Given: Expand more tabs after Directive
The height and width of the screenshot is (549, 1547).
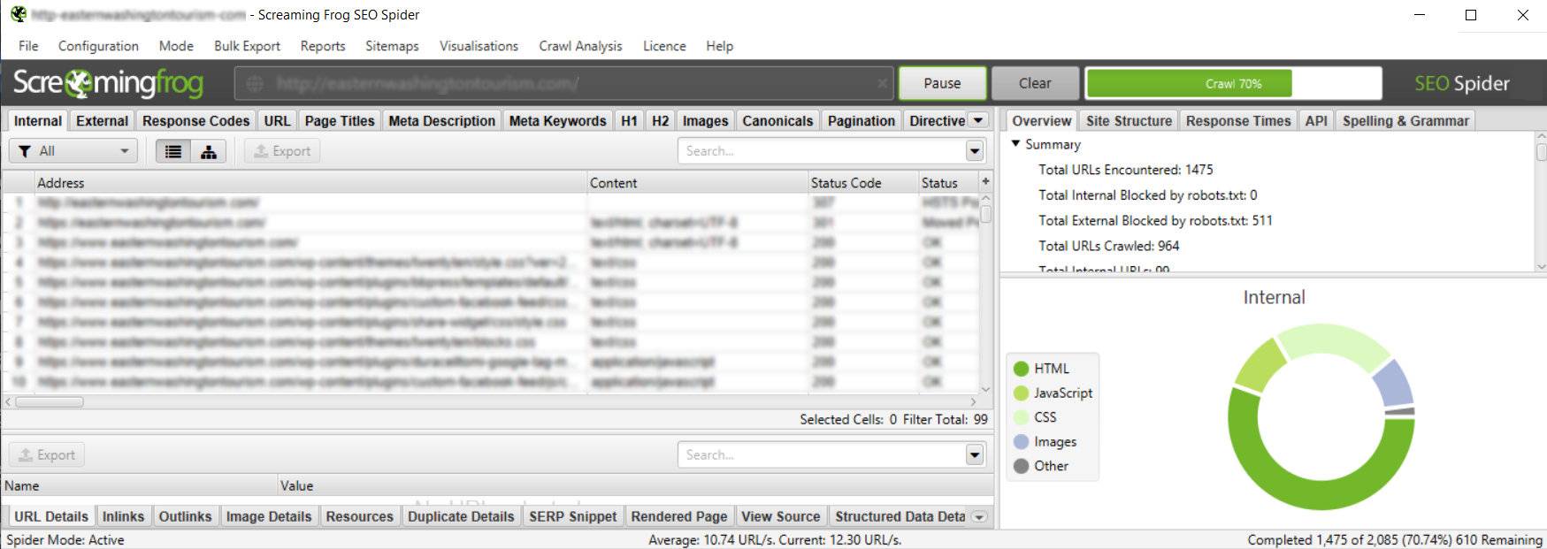Looking at the screenshot, I should pyautogui.click(x=977, y=120).
